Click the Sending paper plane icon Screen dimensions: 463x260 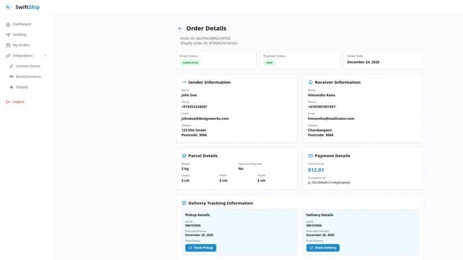coord(8,35)
